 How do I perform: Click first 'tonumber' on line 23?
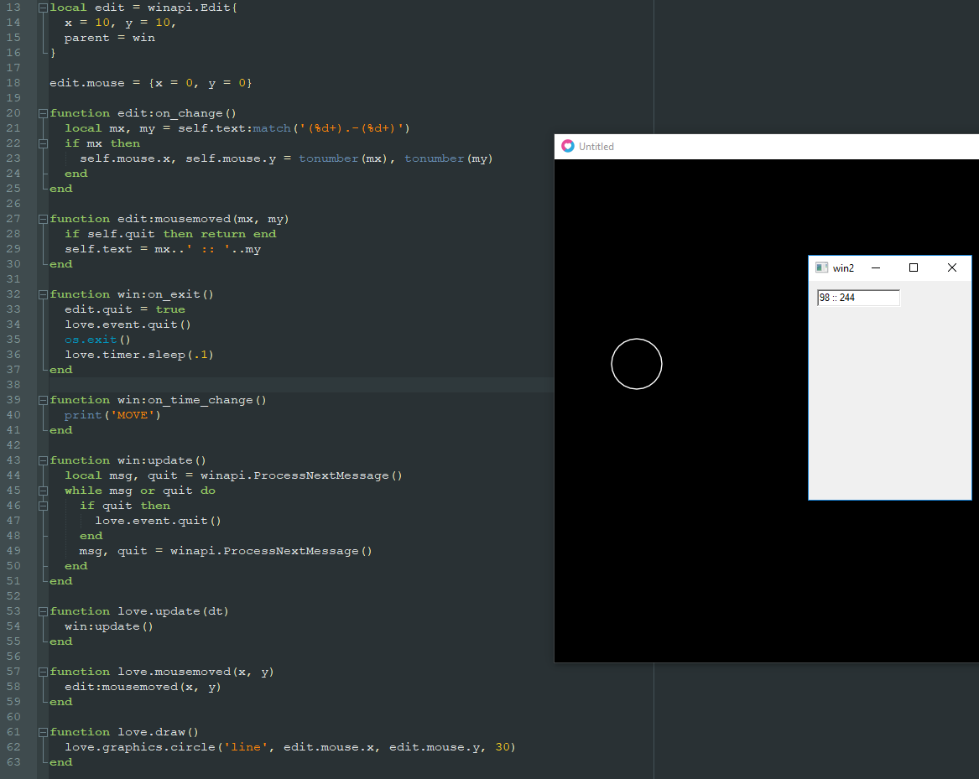(x=329, y=158)
